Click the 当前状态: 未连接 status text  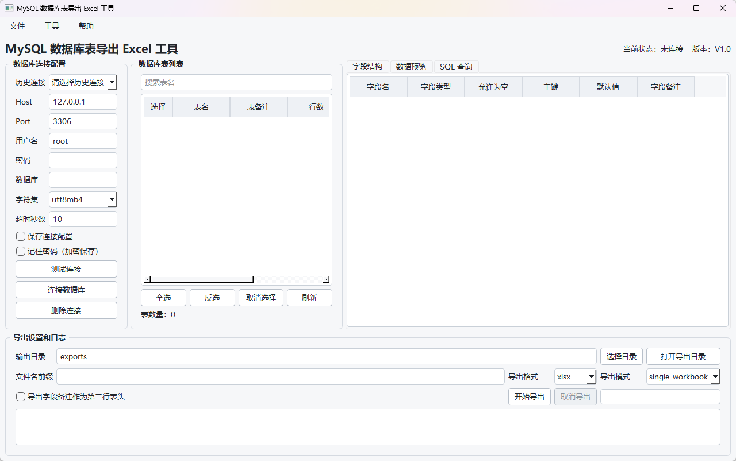coord(653,49)
